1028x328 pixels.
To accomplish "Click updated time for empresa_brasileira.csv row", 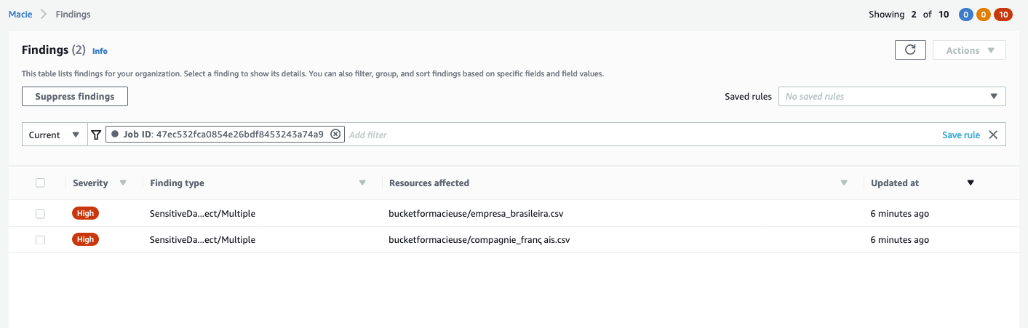I will point(900,214).
